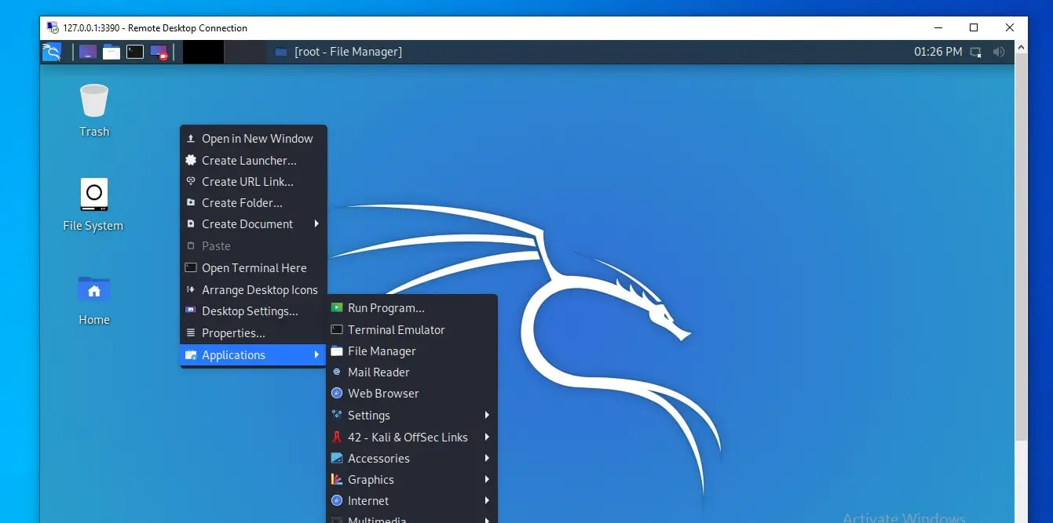Click Run Program... in the Applications submenu
Viewport: 1053px width, 523px height.
[x=386, y=307]
